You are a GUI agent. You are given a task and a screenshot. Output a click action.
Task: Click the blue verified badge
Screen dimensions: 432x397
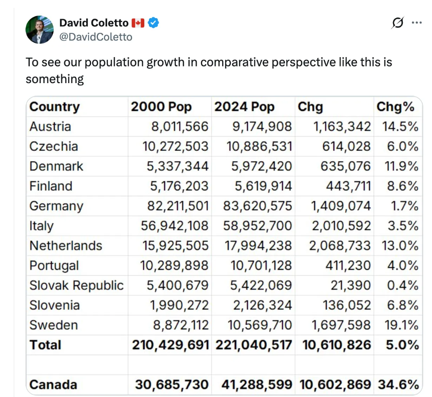pos(154,23)
